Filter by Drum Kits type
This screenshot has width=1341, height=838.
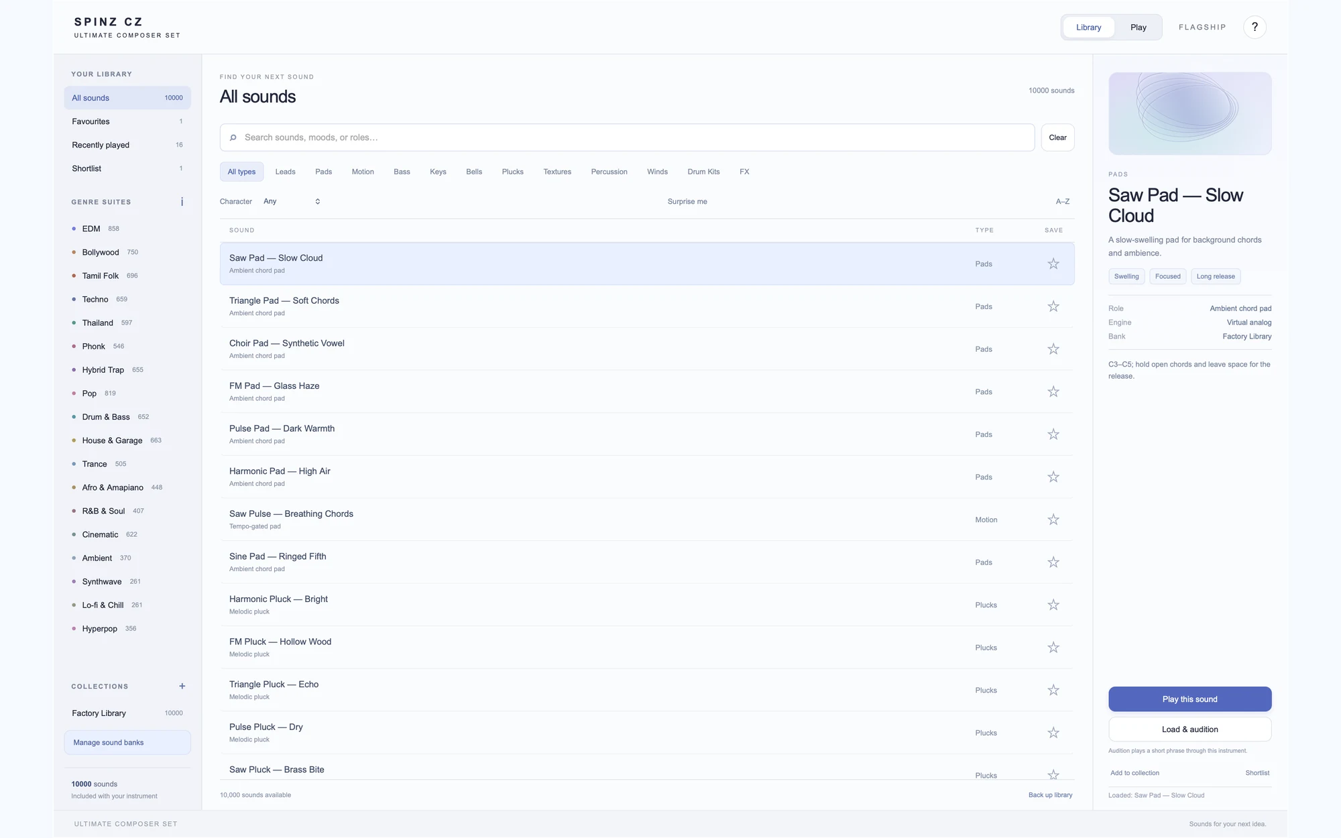703,172
